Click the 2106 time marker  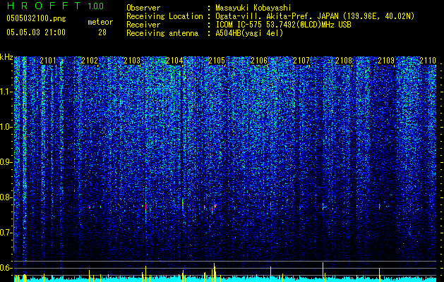pyautogui.click(x=259, y=60)
